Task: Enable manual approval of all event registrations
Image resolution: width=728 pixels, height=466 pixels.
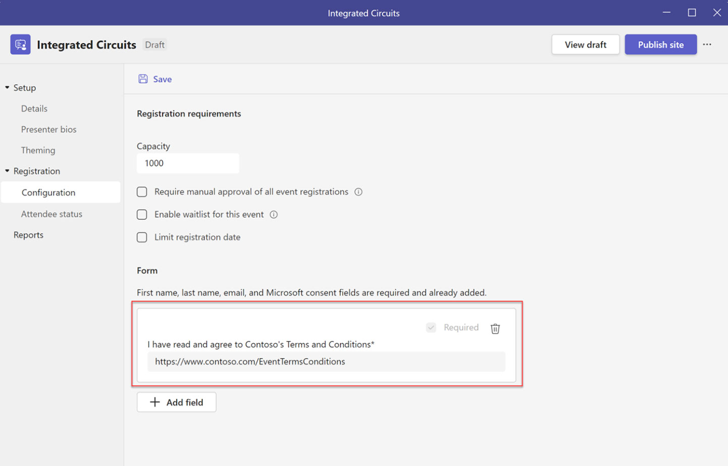Action: point(142,192)
